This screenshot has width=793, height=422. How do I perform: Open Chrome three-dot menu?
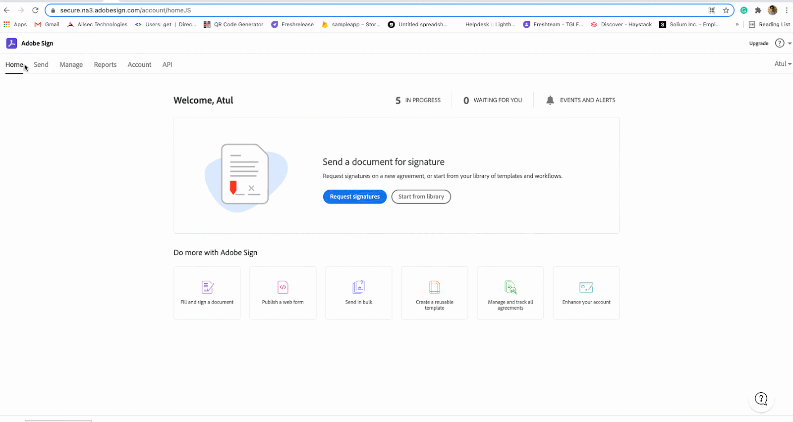click(787, 10)
